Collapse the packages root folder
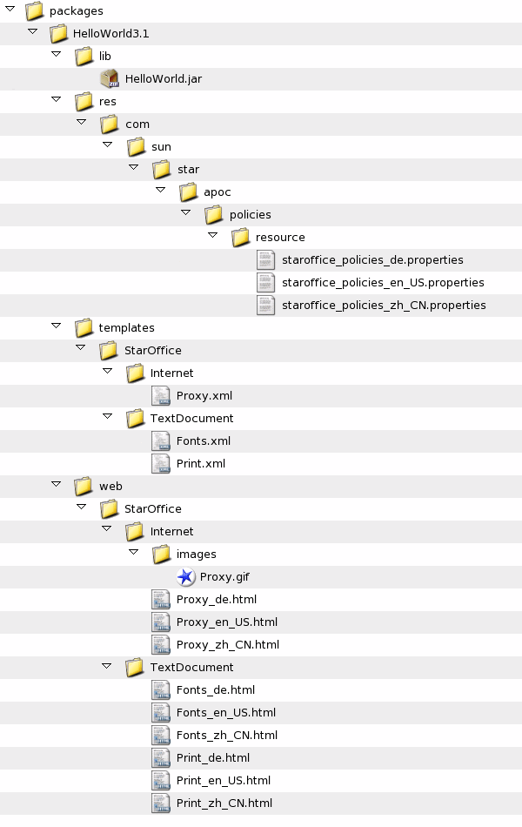The height and width of the screenshot is (827, 522). coord(10,9)
